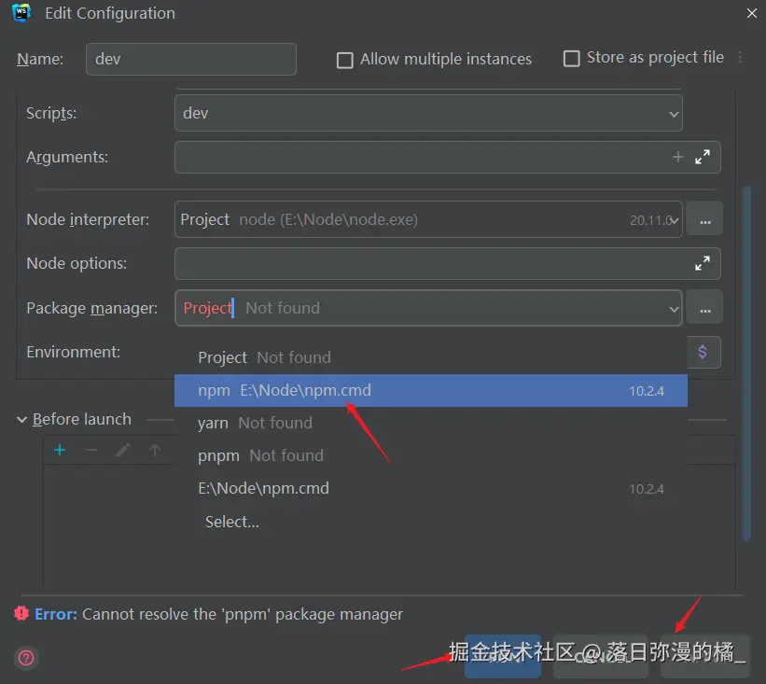Click the dialog's vertical scrollbar

pos(746,362)
